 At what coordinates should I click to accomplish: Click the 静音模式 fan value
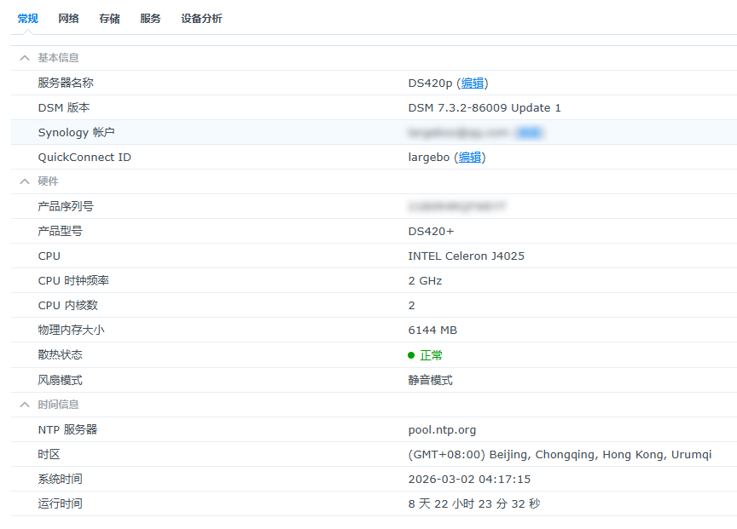[x=431, y=380]
